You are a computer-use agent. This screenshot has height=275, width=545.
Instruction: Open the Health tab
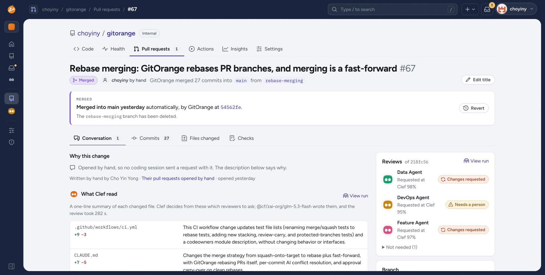(x=114, y=49)
